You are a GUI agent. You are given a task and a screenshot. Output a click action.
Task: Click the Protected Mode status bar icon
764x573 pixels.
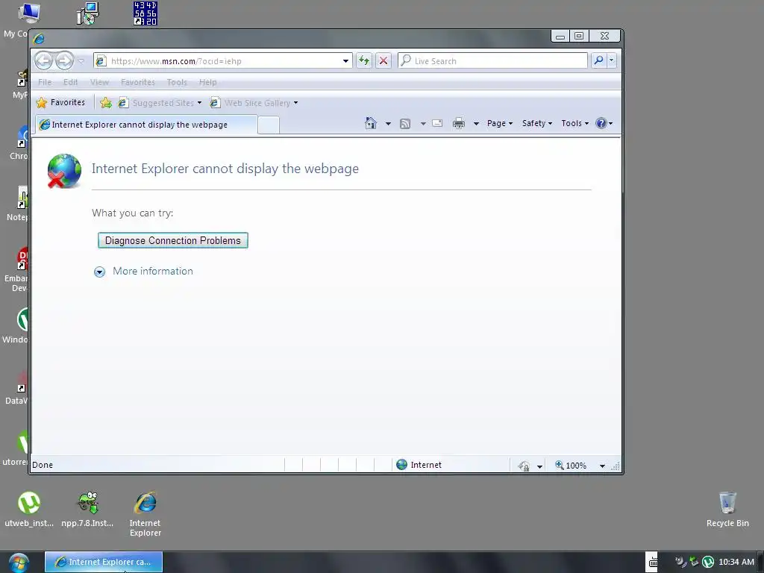click(x=525, y=466)
